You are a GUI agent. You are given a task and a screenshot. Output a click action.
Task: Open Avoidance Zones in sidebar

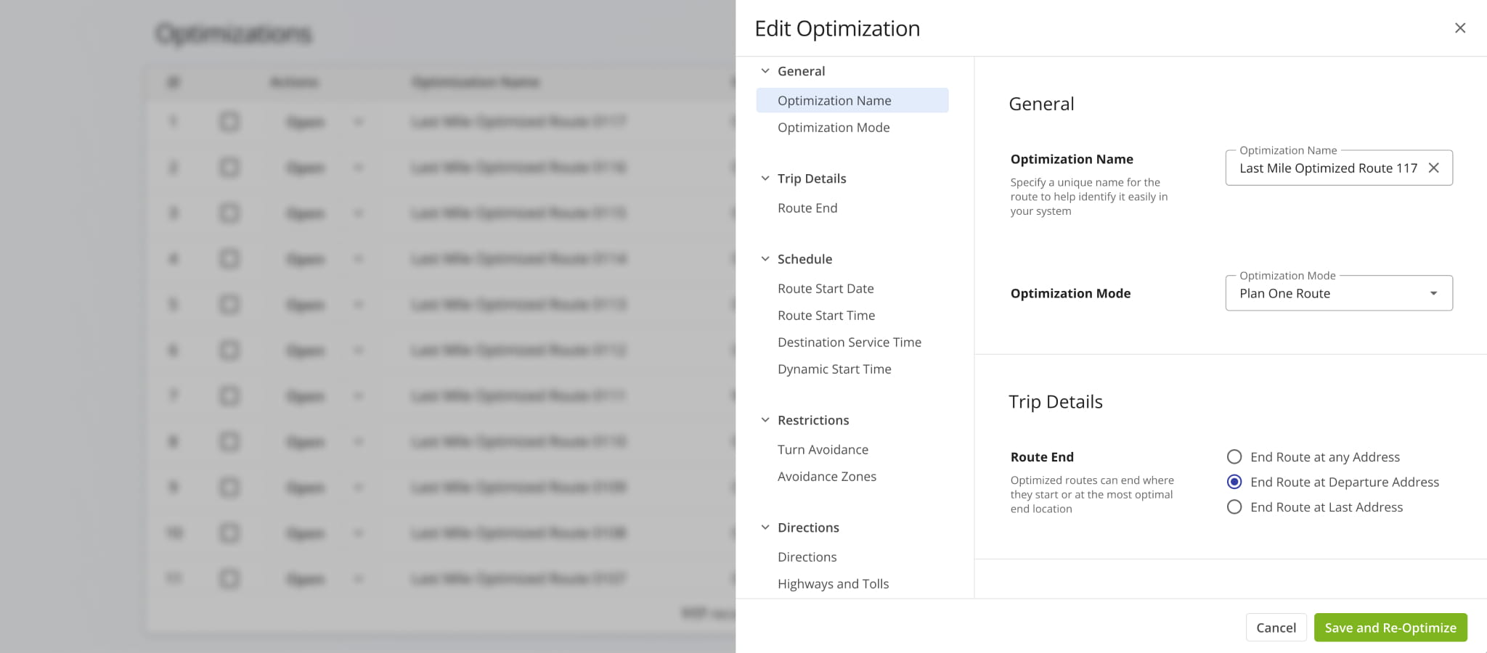[x=826, y=477]
